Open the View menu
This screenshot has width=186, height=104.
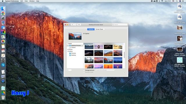pyautogui.click(x=26, y=1)
